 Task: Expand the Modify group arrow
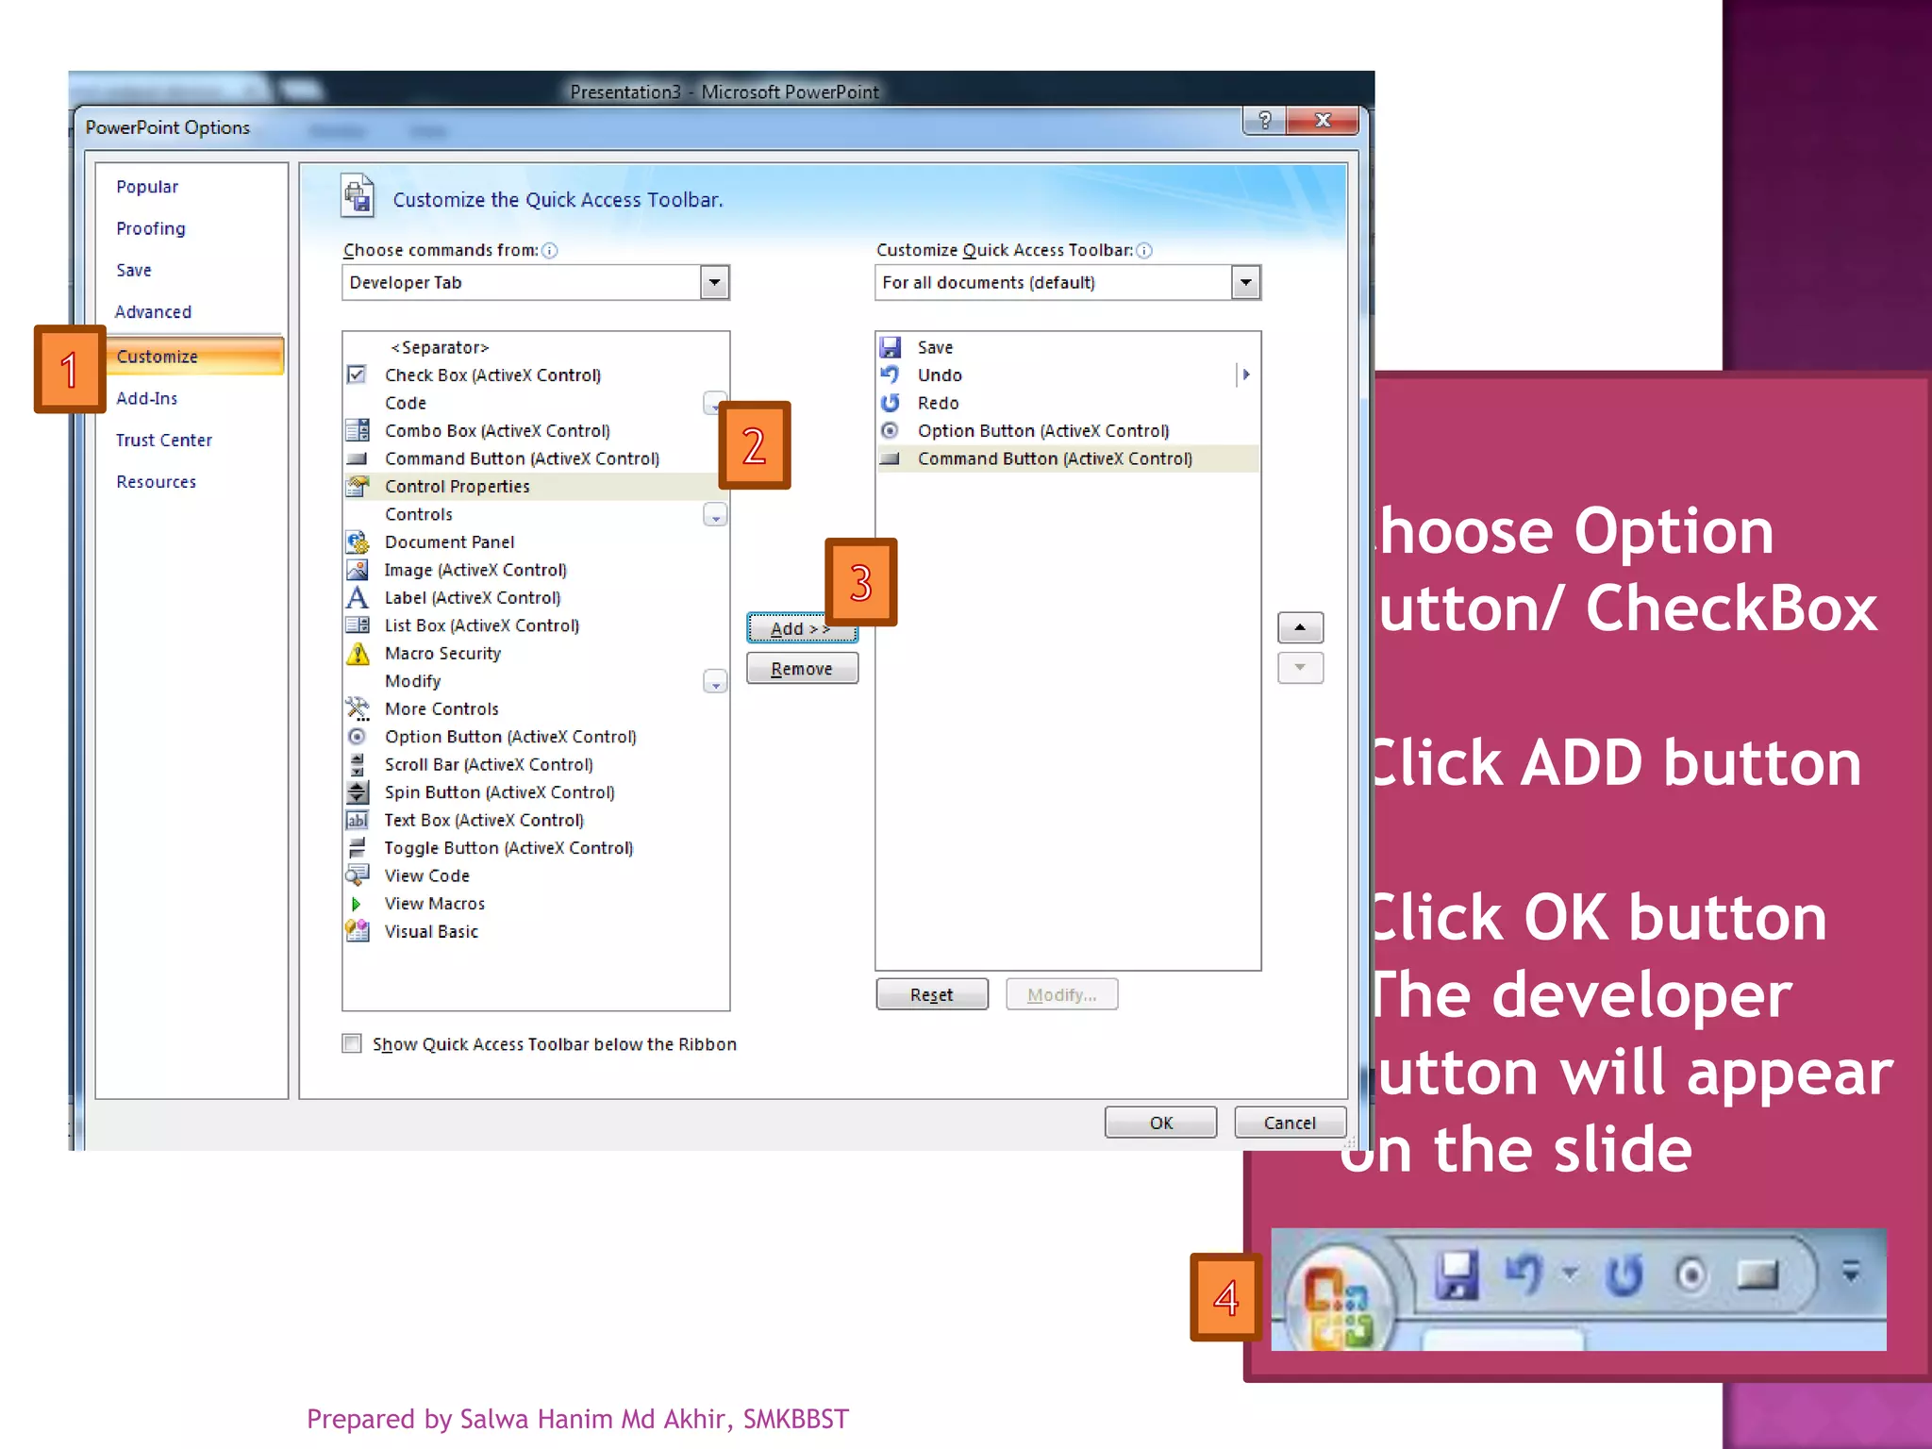click(x=715, y=682)
